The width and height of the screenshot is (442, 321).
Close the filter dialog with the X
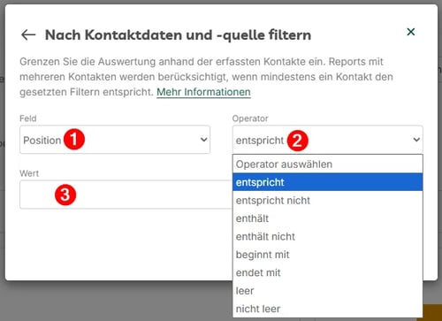tap(411, 32)
